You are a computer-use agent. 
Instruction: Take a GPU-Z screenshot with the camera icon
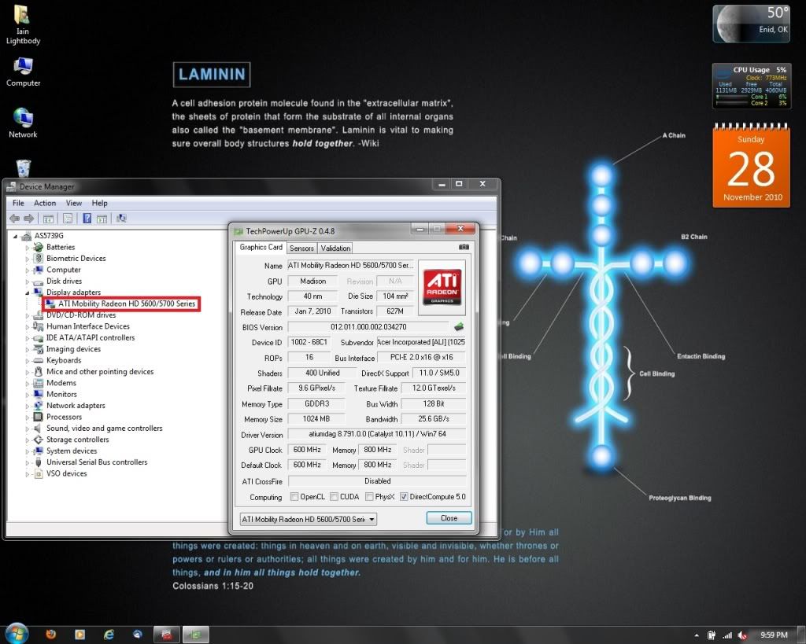tap(464, 247)
